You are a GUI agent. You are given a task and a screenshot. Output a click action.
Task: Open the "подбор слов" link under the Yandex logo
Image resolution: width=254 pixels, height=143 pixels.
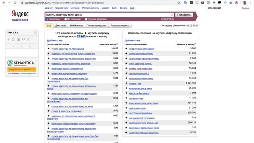[20, 19]
